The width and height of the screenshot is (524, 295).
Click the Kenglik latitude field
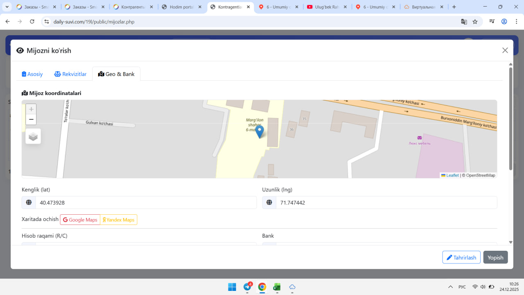point(146,202)
